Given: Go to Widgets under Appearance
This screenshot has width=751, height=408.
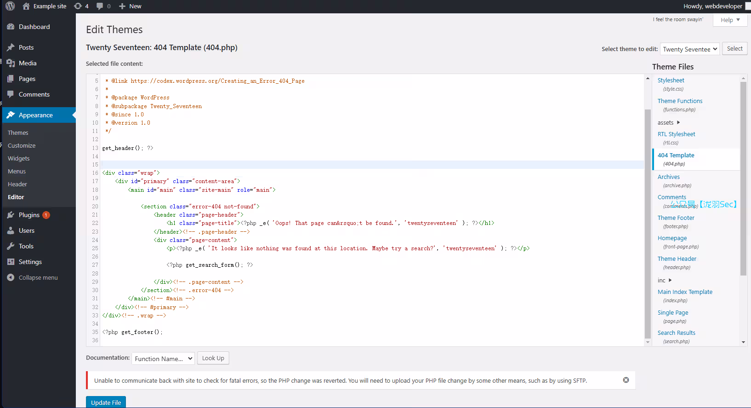Looking at the screenshot, I should point(19,158).
